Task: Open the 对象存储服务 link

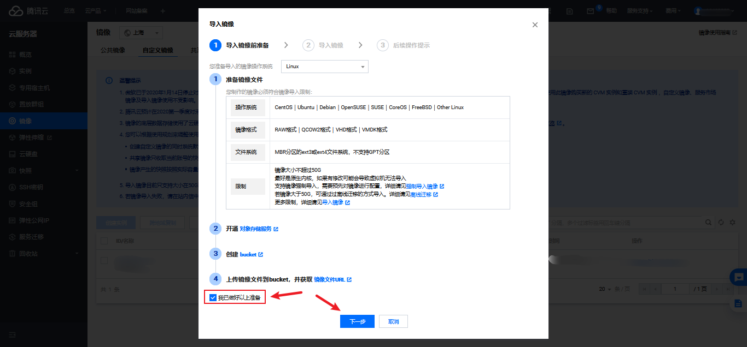Action: pos(259,229)
